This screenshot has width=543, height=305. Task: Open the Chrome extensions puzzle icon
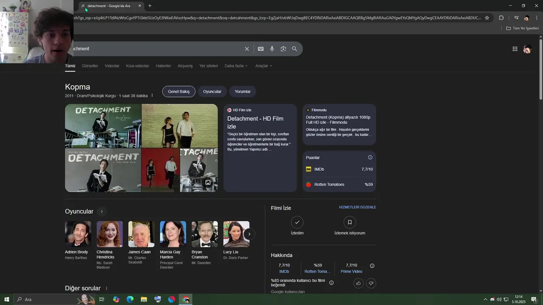[501, 18]
